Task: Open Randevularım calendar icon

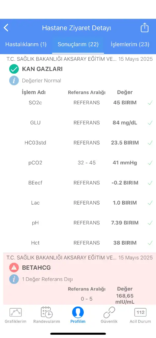Action: coord(47,312)
